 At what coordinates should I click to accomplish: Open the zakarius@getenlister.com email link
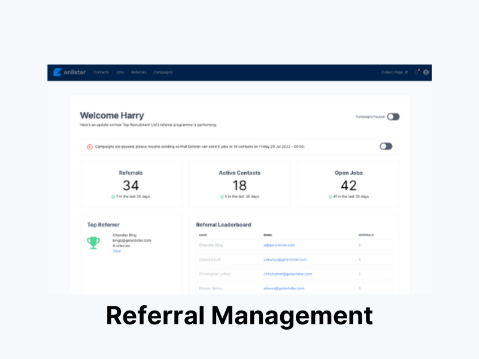click(286, 260)
